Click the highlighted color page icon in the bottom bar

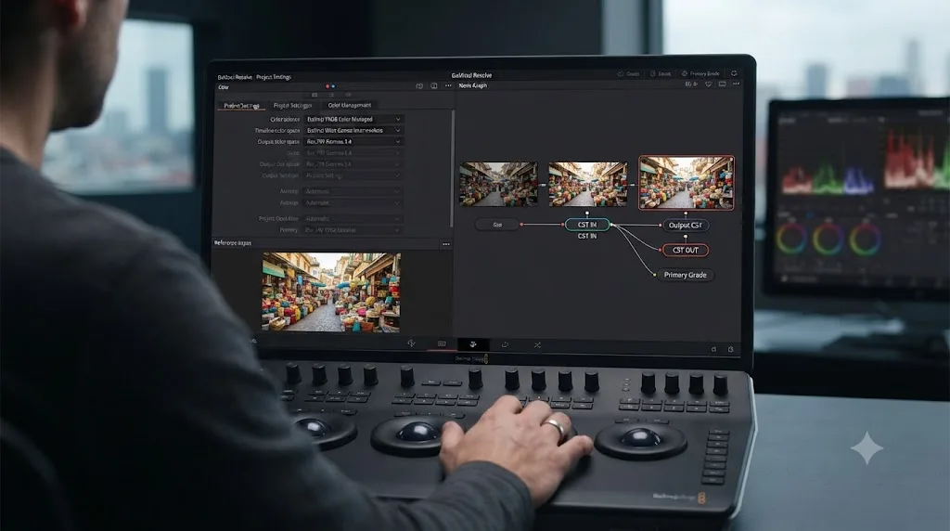[x=473, y=344]
